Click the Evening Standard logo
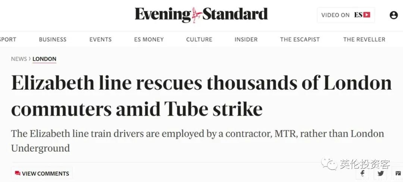403x182 pixels. coord(201,15)
